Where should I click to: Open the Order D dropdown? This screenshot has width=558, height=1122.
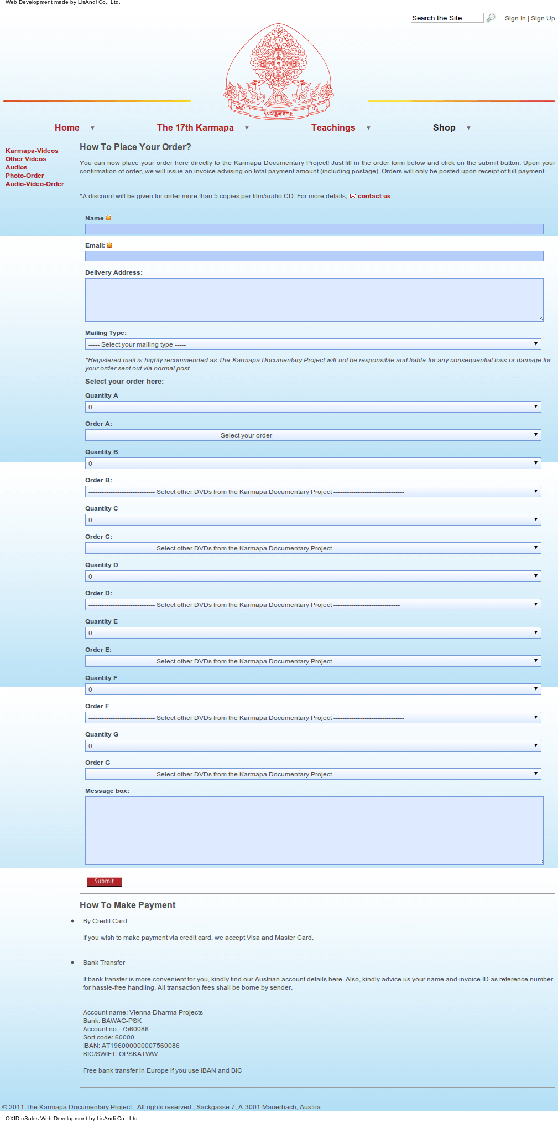[313, 605]
